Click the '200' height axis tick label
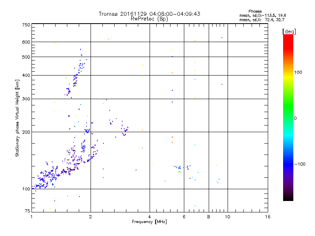 tap(26, 132)
